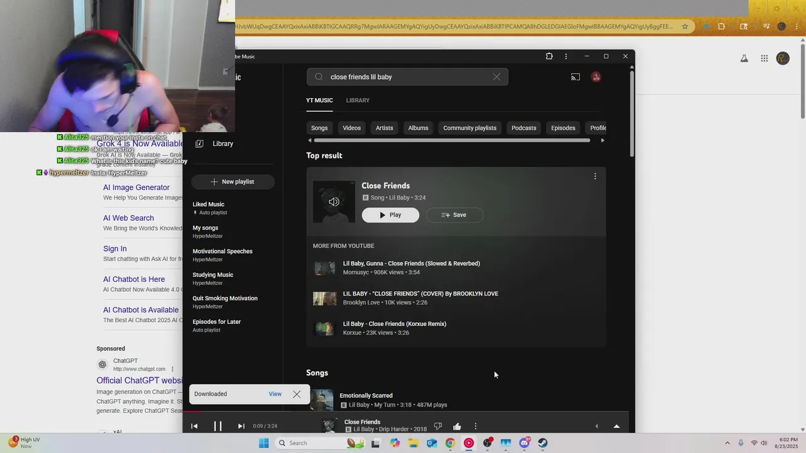The width and height of the screenshot is (806, 453).
Task: Click the search magnifier icon in search box
Action: [319, 77]
